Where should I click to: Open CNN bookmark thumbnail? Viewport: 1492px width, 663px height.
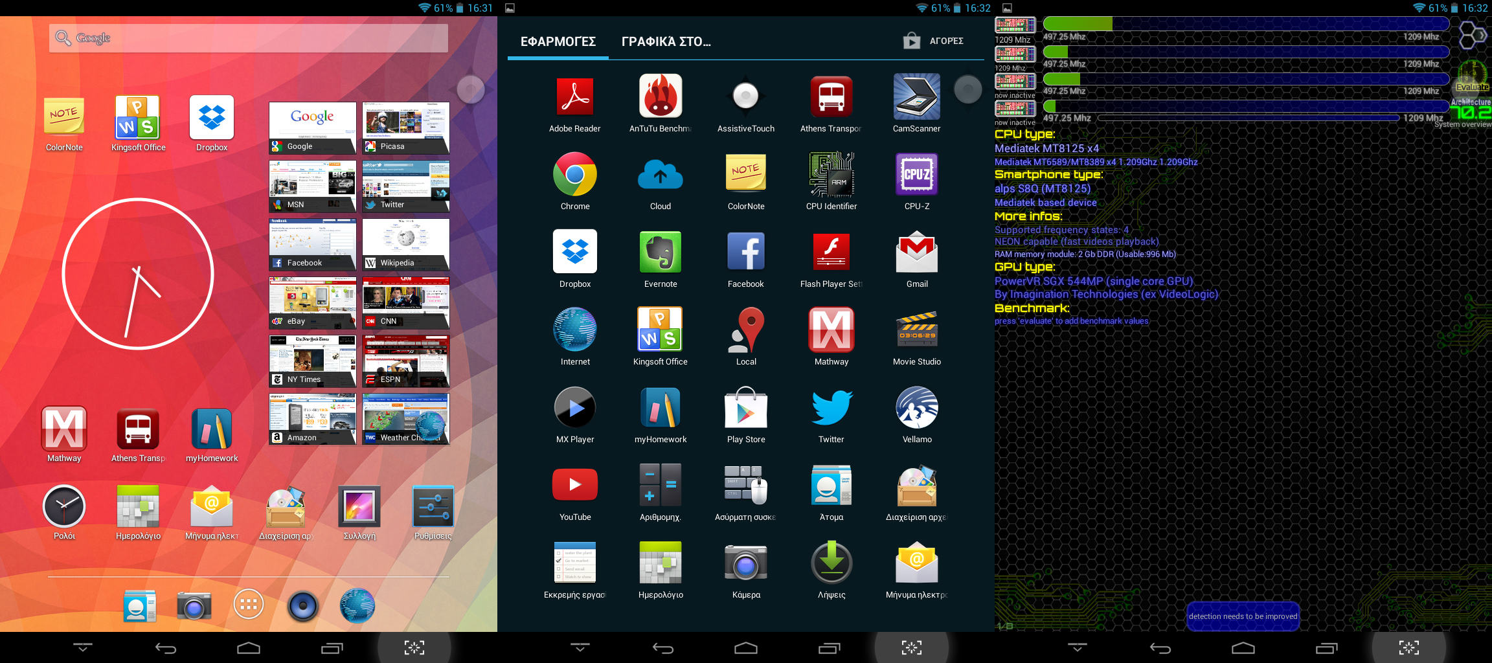pyautogui.click(x=406, y=302)
